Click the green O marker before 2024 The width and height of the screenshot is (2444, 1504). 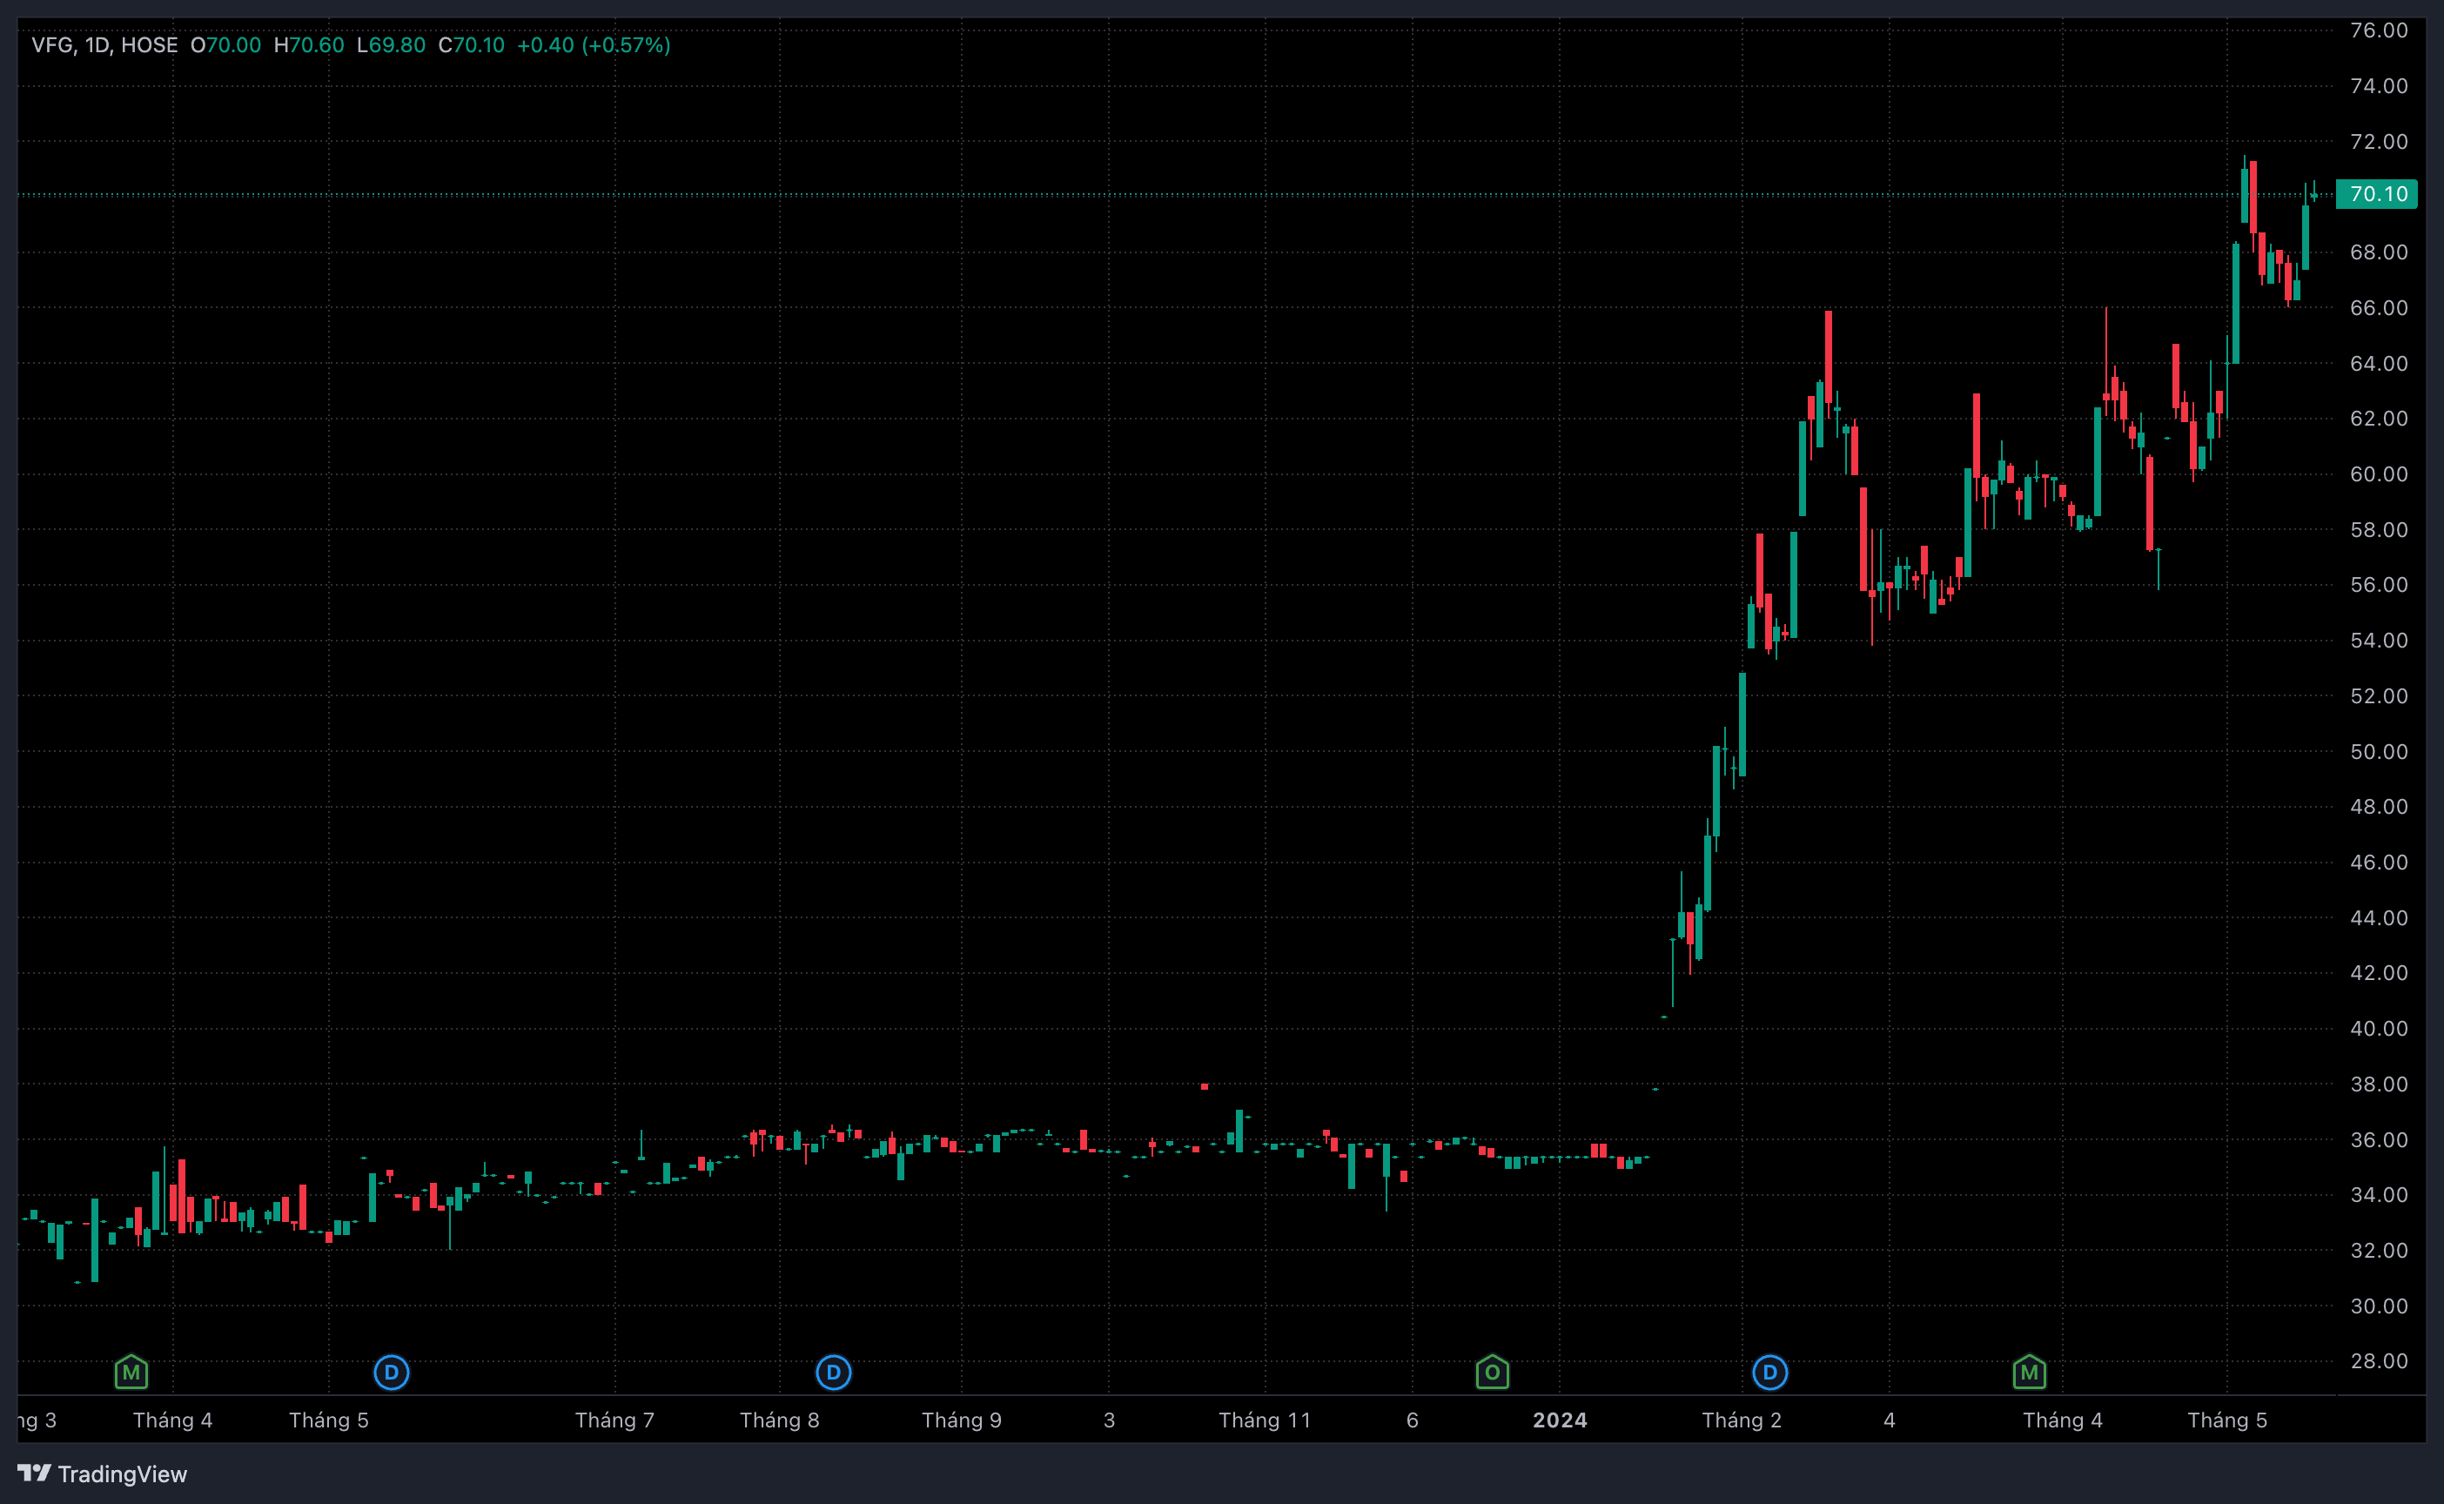click(1492, 1373)
